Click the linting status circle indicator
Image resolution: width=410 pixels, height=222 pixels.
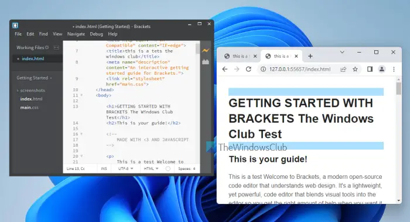[x=168, y=169]
